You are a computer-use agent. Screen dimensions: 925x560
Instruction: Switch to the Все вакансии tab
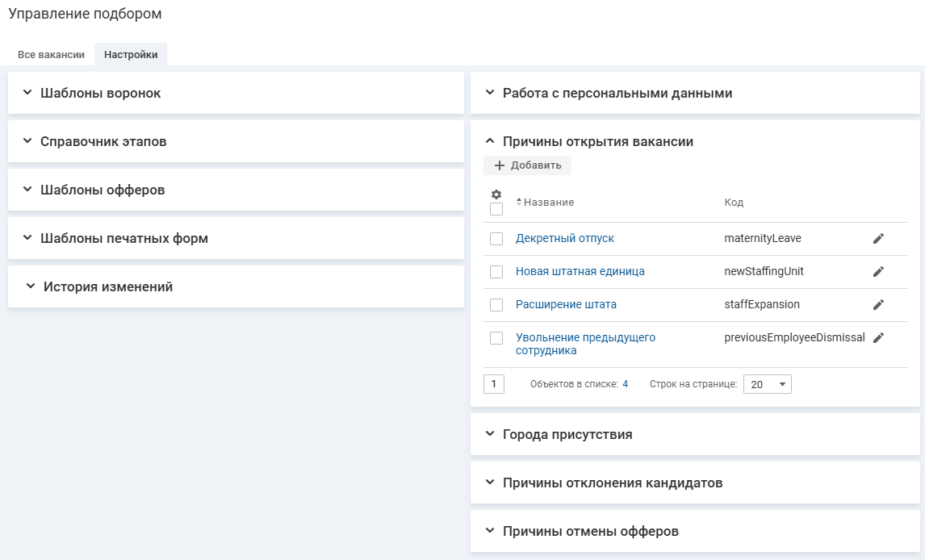pos(51,55)
